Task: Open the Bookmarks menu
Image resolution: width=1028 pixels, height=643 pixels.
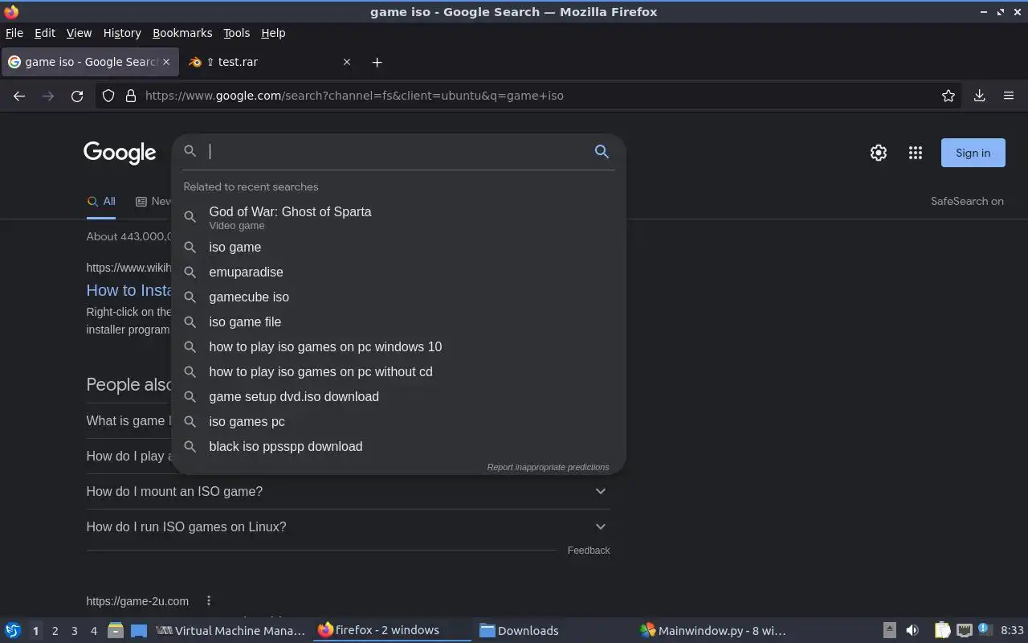Action: [x=182, y=33]
